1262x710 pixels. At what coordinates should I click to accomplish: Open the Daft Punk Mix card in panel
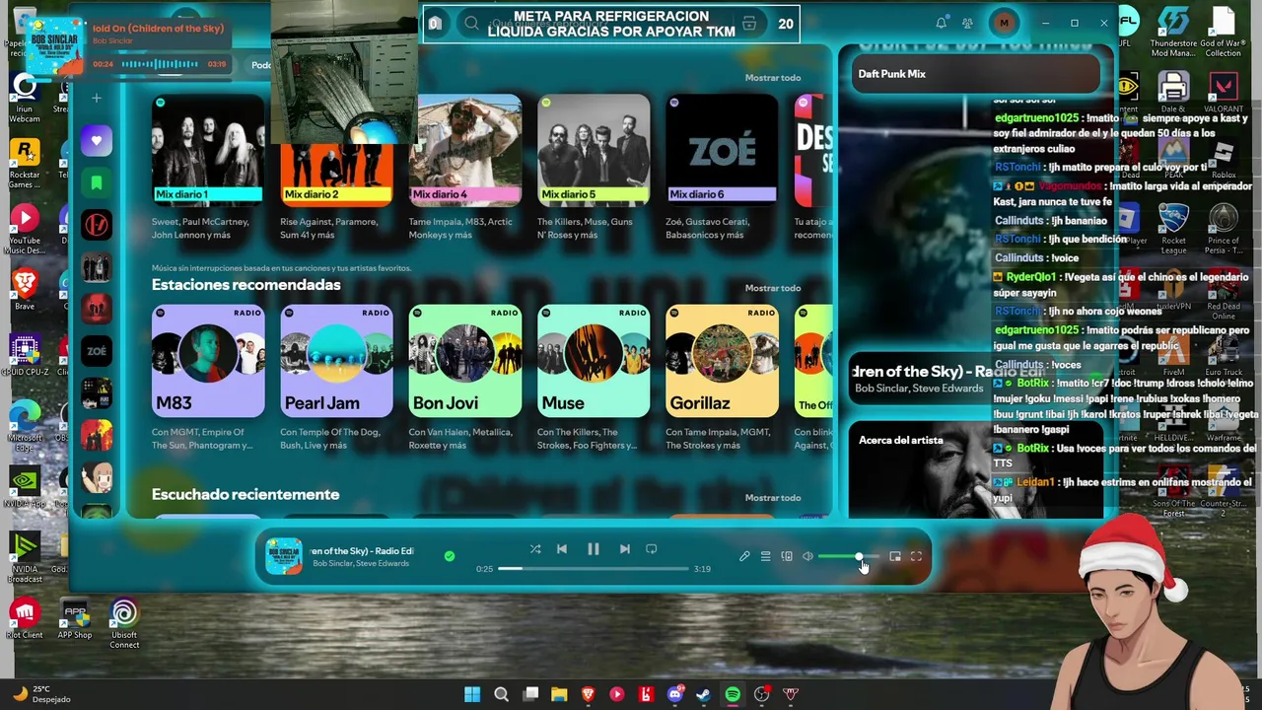tap(974, 74)
